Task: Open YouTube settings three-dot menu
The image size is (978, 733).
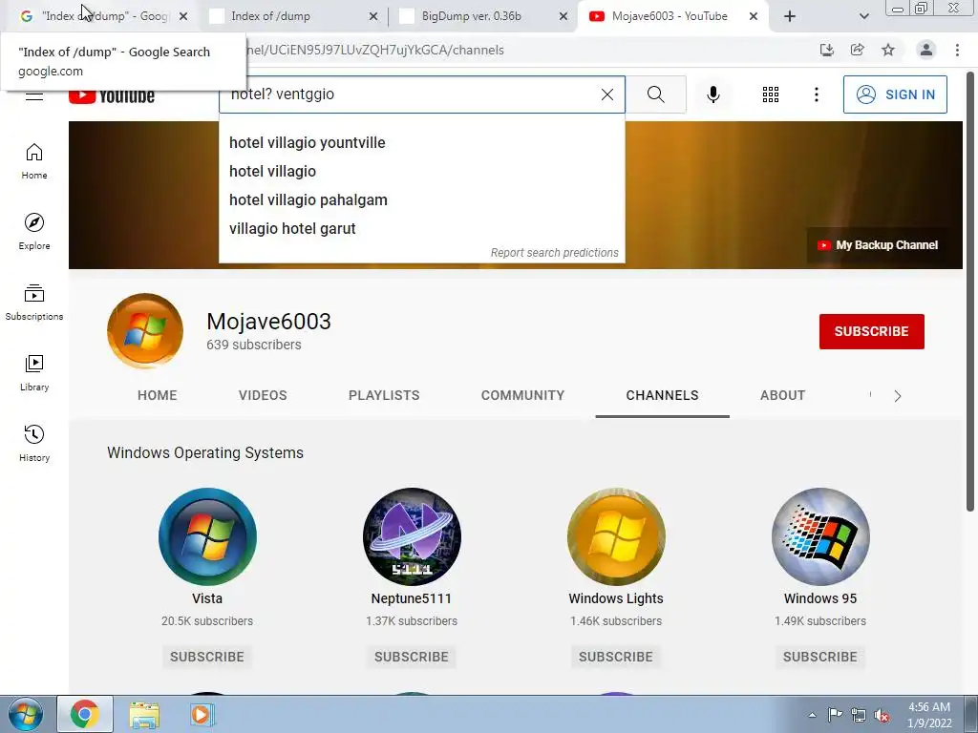Action: (x=816, y=94)
